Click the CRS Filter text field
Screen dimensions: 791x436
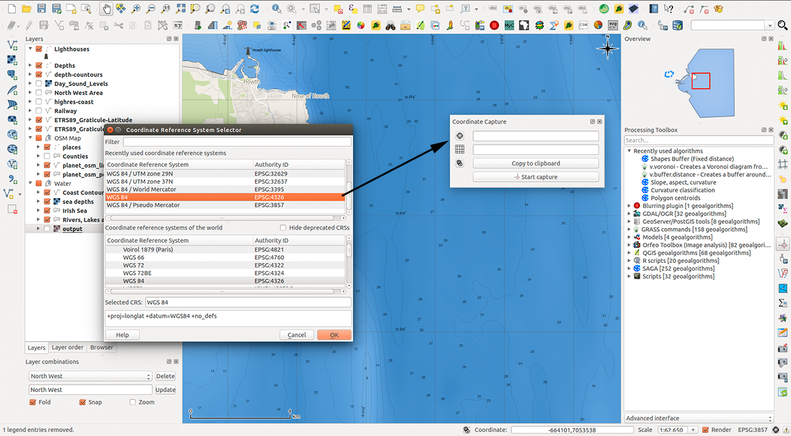coord(237,142)
